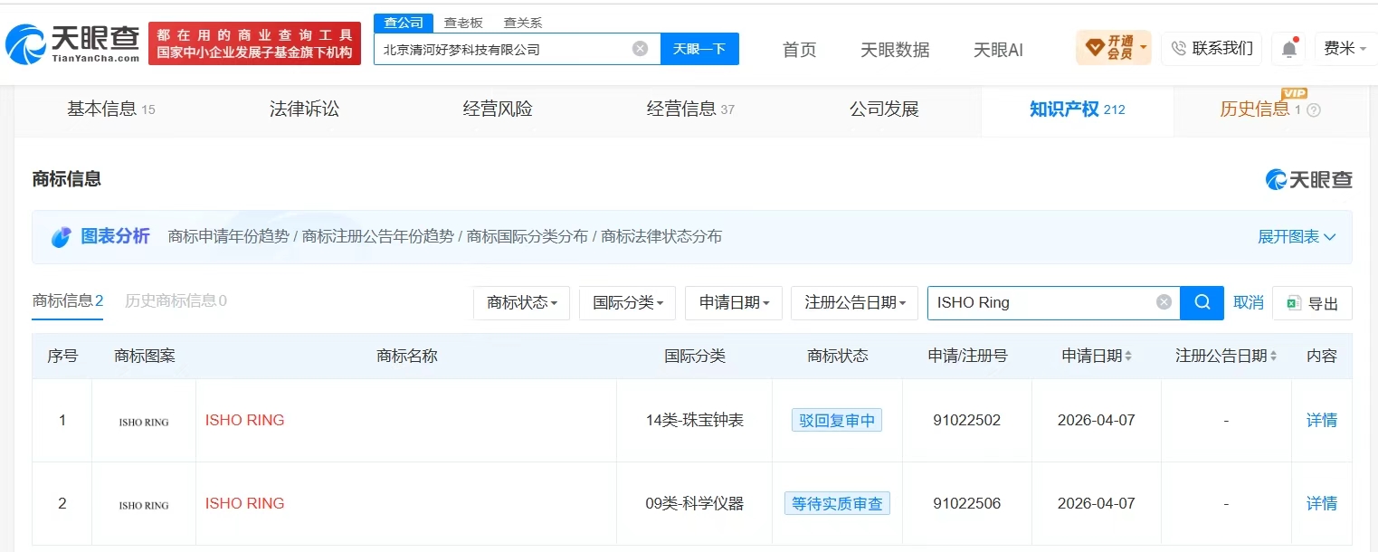Click the TianYanCha logo

pos(72,43)
